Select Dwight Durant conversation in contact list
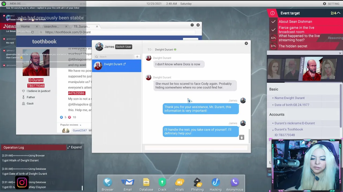Viewport: 343px width, 192px height. click(117, 66)
